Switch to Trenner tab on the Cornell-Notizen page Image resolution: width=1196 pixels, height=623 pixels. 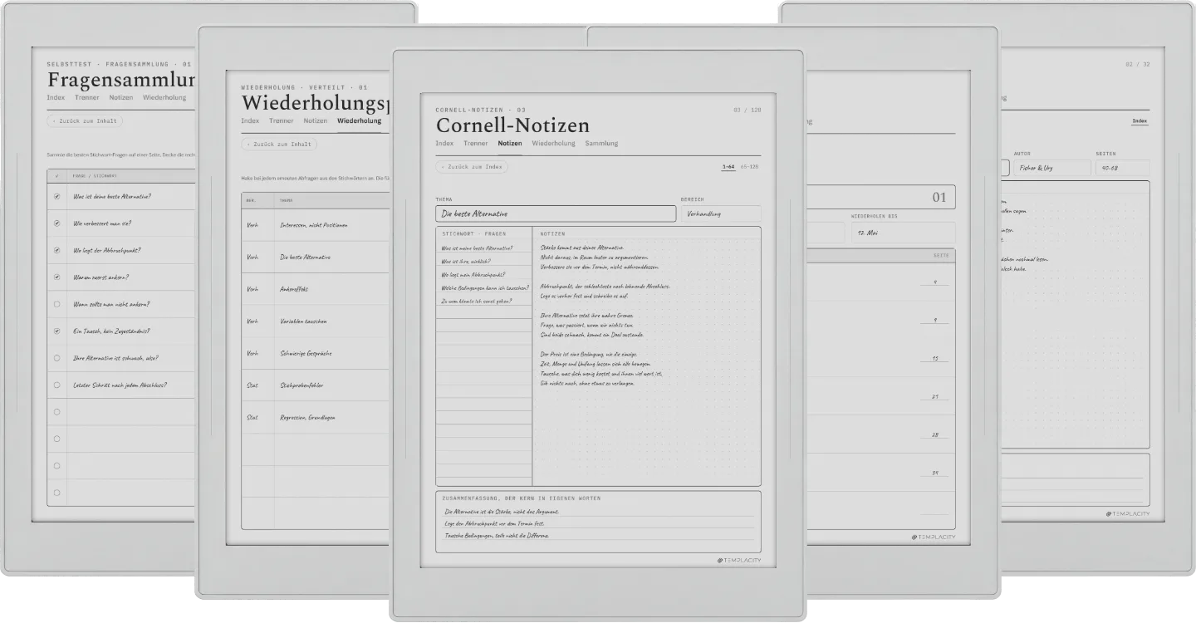[x=476, y=144]
